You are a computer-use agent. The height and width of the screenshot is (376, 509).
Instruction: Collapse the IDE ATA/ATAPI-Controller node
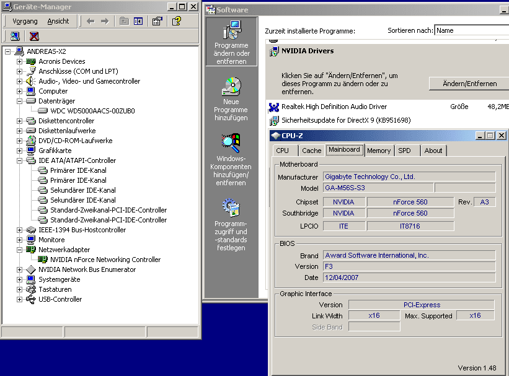coord(19,160)
